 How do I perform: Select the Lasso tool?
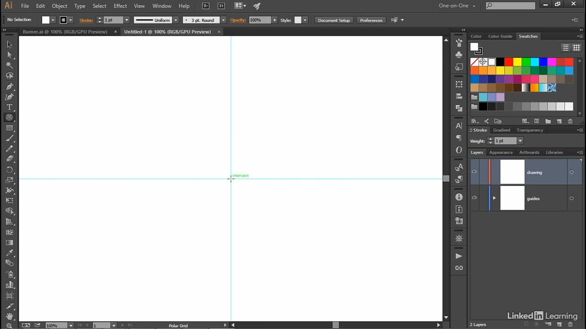9,76
